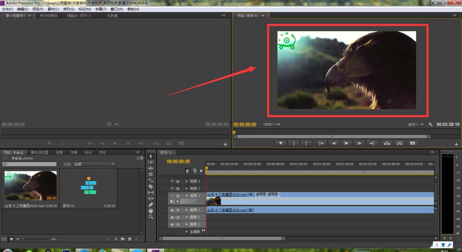Select the Ripple Edit tool
This screenshot has width=462, height=252.
(151, 168)
